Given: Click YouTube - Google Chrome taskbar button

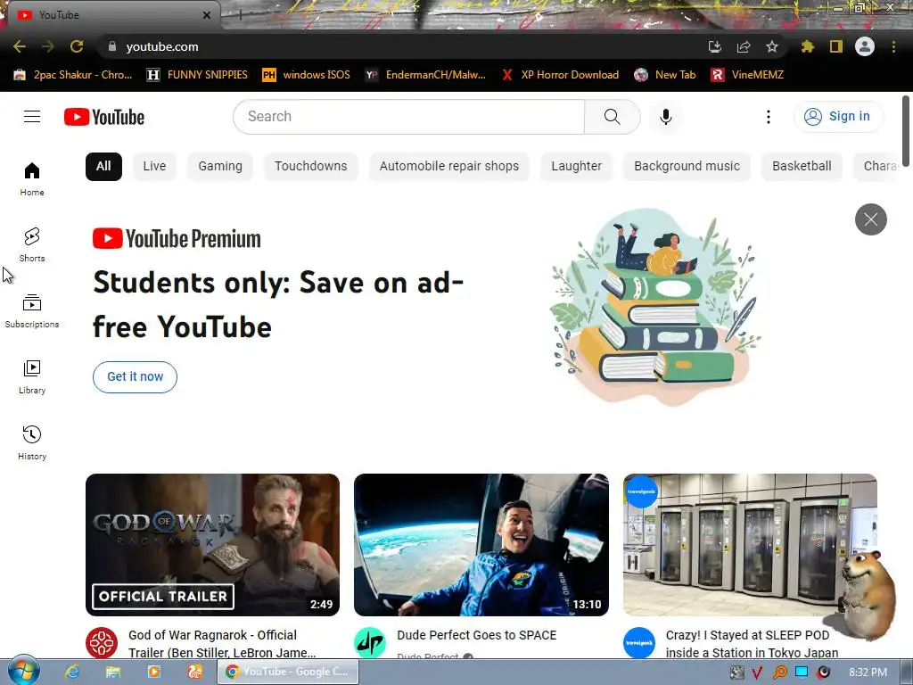Looking at the screenshot, I should (x=288, y=672).
